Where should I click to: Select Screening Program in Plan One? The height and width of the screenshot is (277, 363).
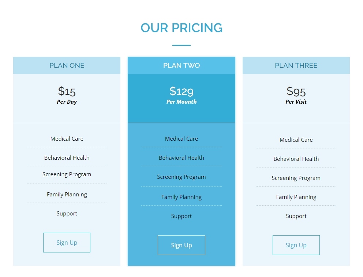(x=67, y=174)
